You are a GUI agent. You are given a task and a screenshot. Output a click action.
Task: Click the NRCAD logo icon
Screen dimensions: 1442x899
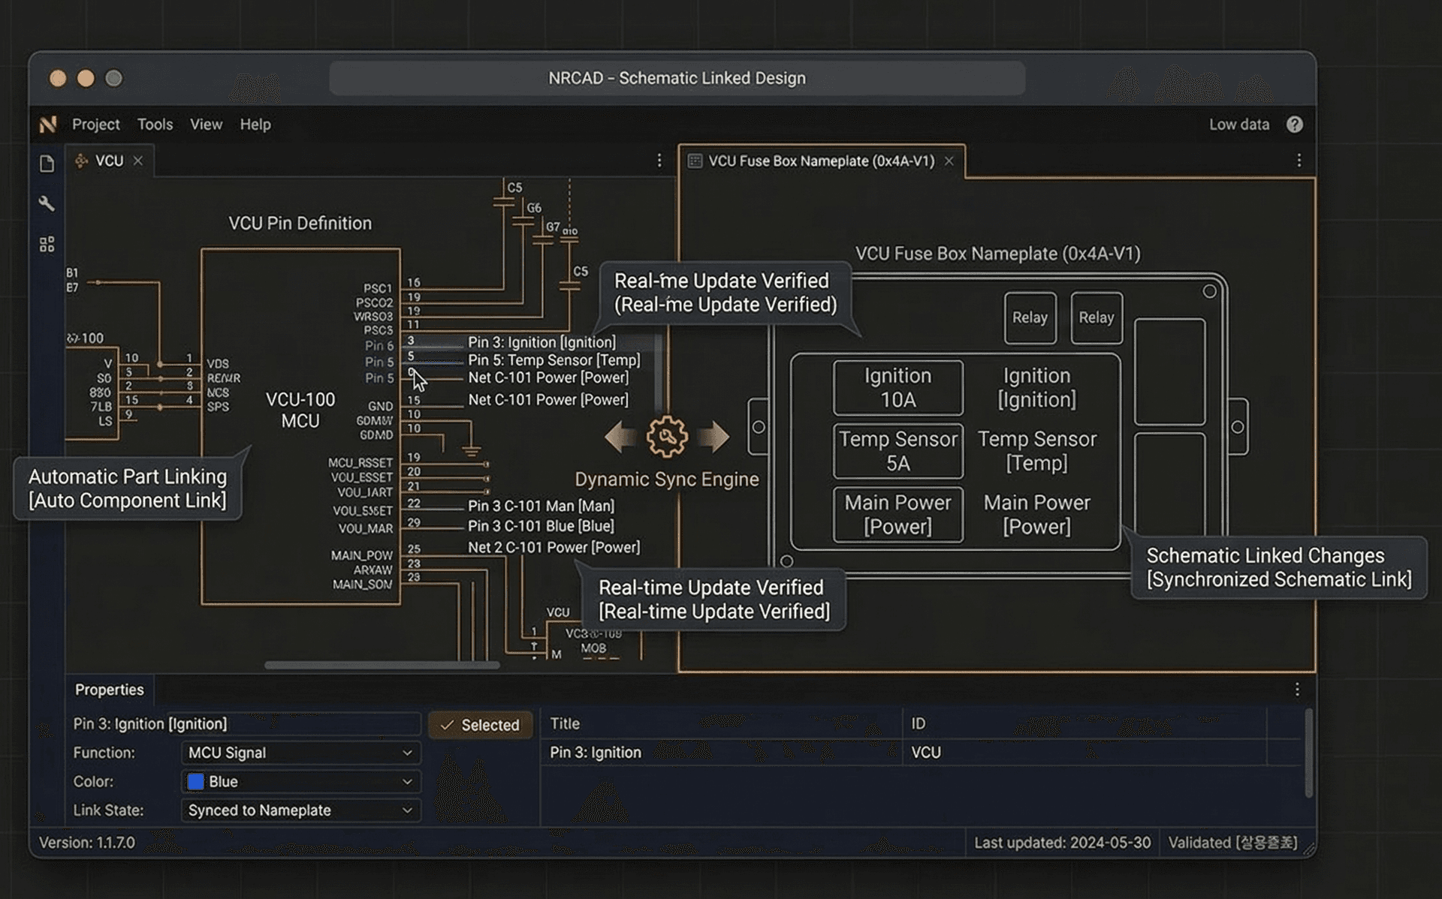click(x=48, y=125)
